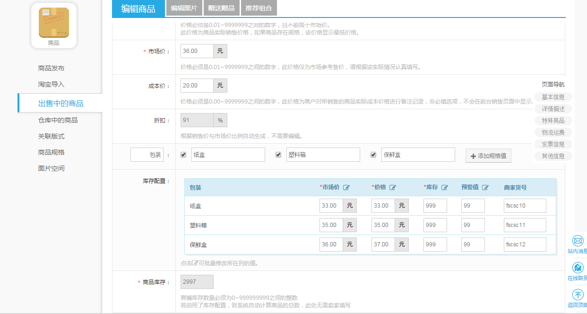The height and width of the screenshot is (314, 587).
Task: Click 保鲜盒 row 预警值 field
Action: 473,244
